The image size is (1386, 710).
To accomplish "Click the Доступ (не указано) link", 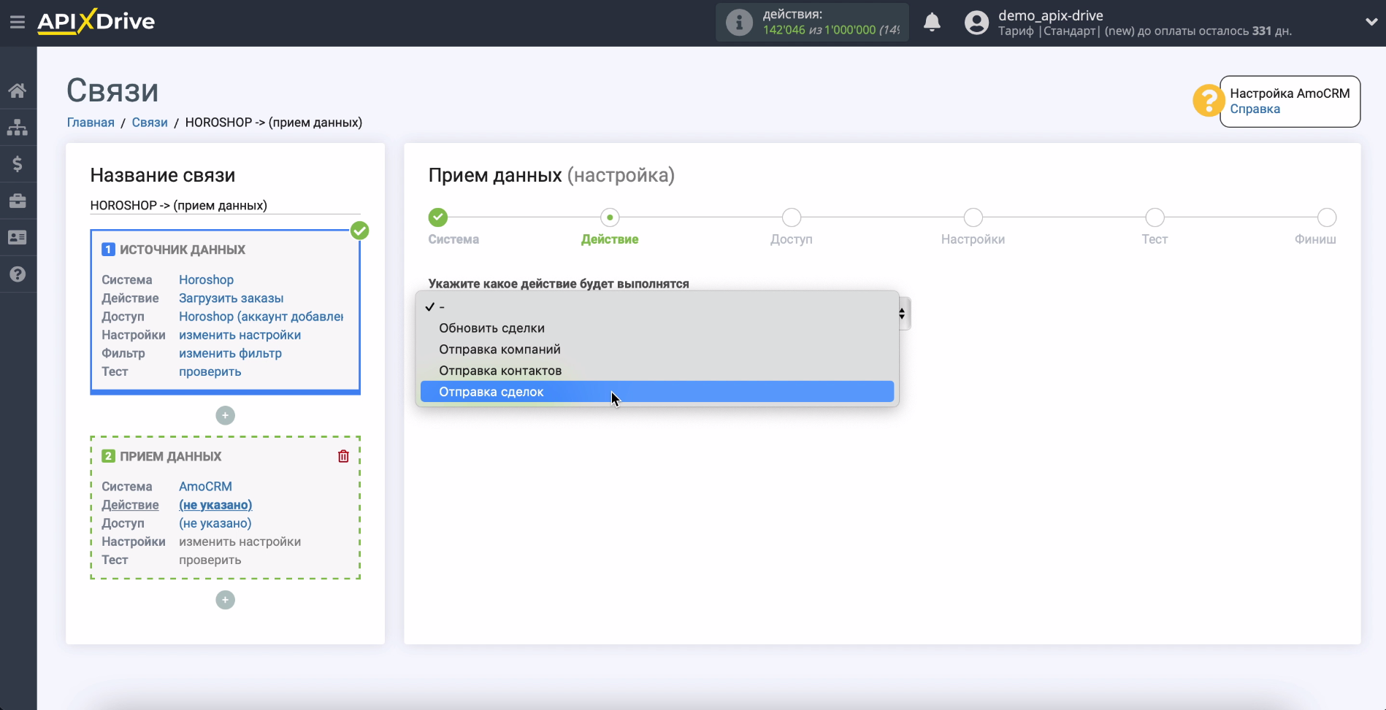I will (x=215, y=523).
